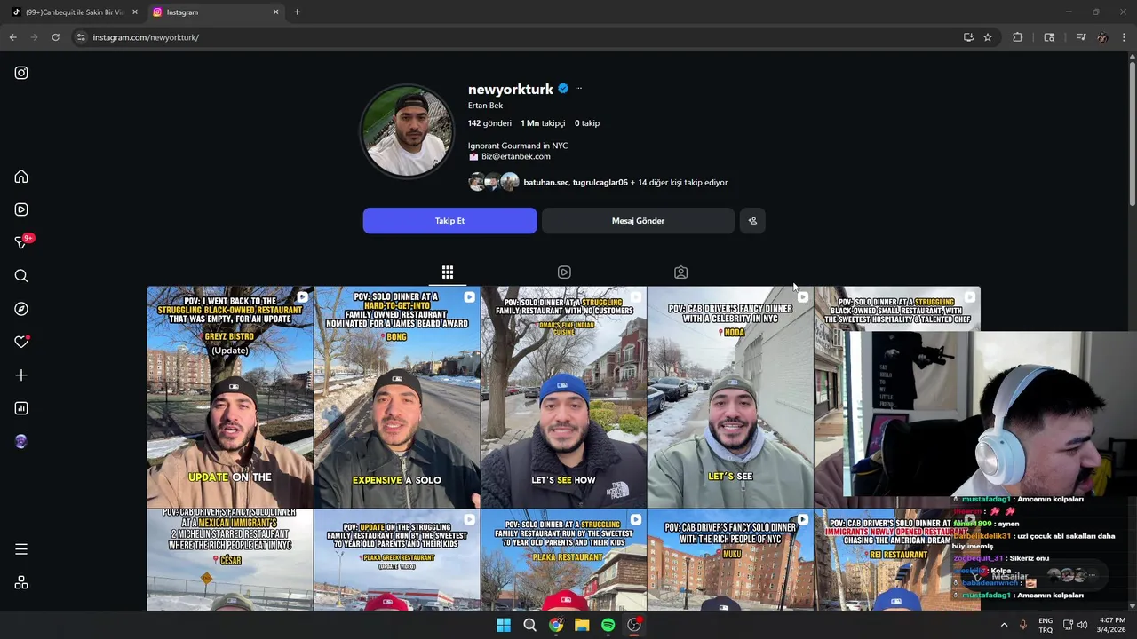
Task: Click the newyorkturk profile picture
Action: click(x=407, y=131)
